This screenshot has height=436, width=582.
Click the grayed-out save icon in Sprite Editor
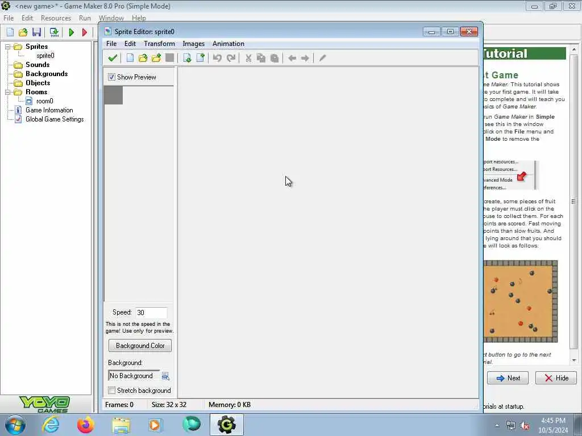(169, 58)
